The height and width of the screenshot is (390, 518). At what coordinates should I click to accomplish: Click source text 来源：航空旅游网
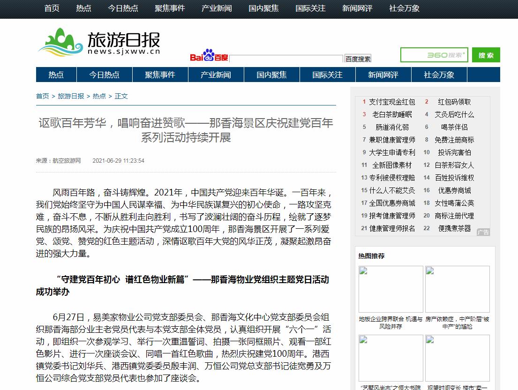59,160
